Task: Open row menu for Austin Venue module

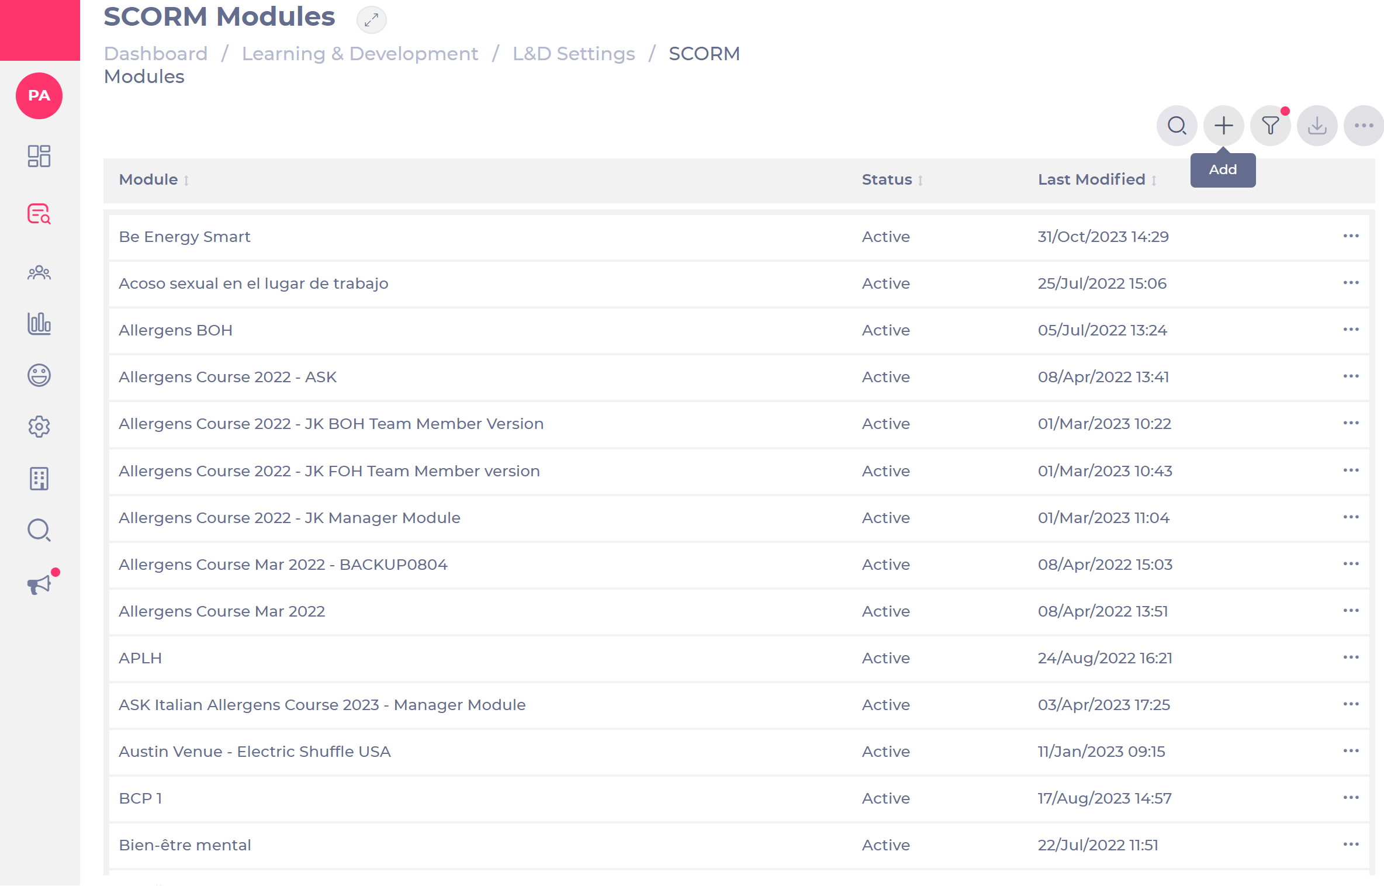Action: coord(1351,751)
